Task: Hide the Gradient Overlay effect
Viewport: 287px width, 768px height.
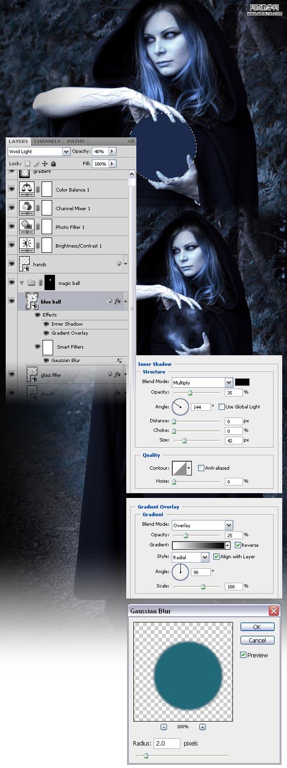Action: pyautogui.click(x=46, y=333)
